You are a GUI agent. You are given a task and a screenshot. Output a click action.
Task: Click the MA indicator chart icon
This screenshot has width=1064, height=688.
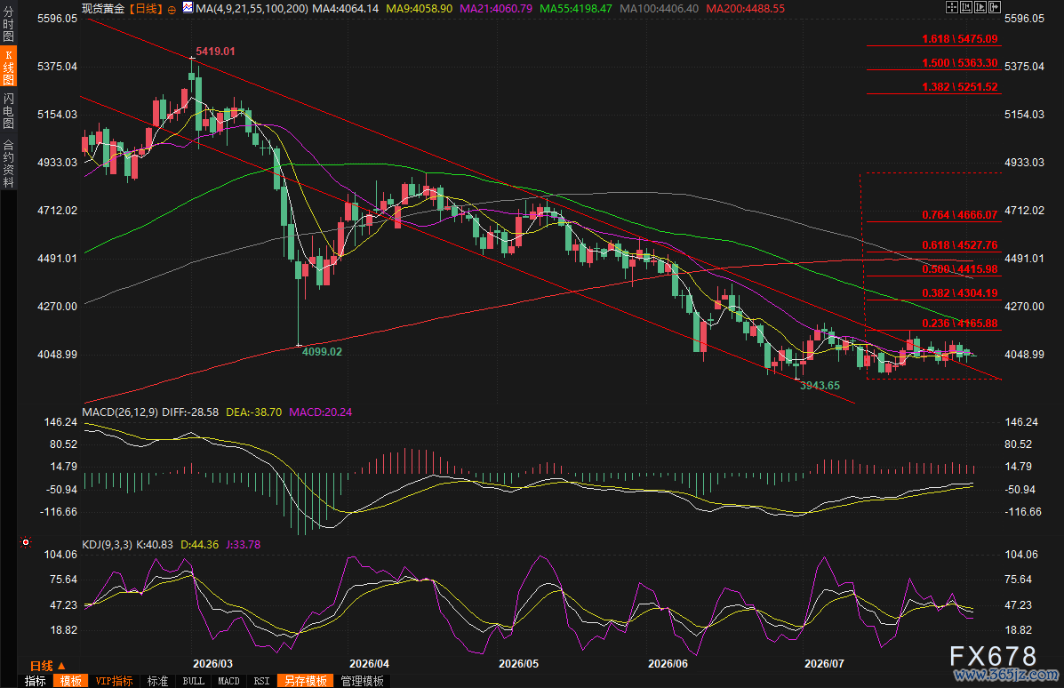click(x=188, y=8)
